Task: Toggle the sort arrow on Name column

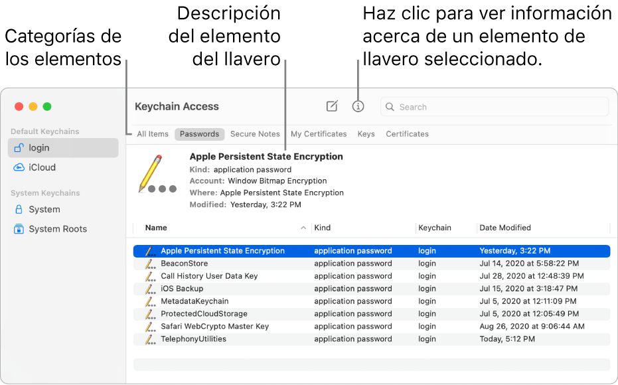Action: tap(303, 228)
